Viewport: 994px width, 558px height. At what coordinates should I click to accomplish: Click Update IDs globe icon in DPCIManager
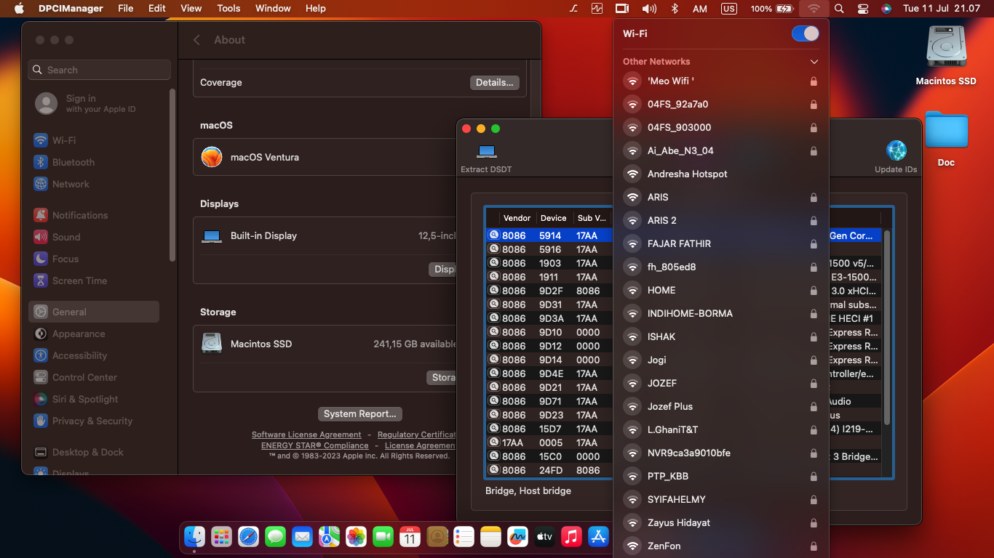pos(896,151)
